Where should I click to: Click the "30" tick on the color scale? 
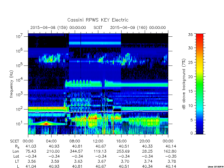click(x=190, y=48)
